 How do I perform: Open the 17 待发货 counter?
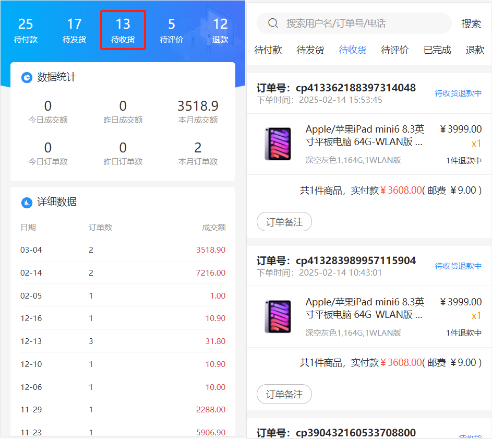(x=75, y=30)
